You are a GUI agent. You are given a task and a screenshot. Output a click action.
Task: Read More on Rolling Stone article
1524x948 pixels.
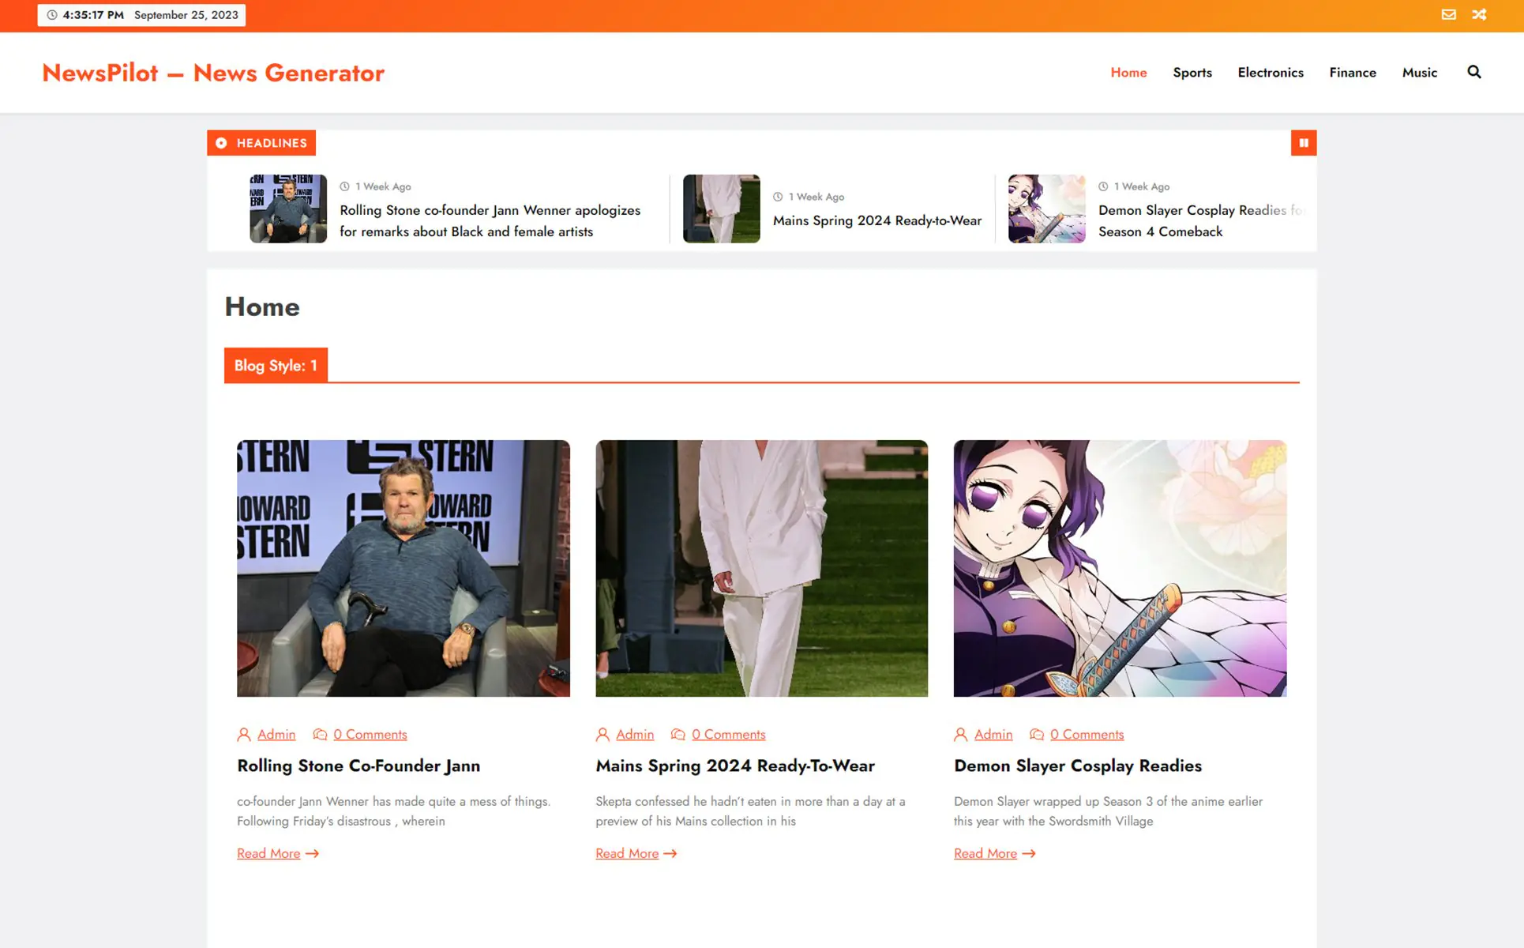268,854
